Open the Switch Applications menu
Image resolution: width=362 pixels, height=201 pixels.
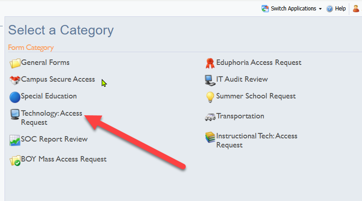tap(293, 9)
